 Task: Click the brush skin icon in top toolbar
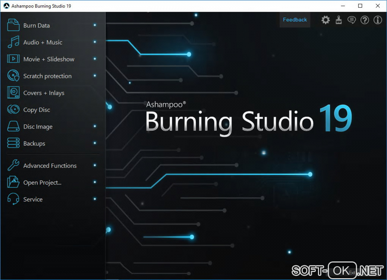pyautogui.click(x=338, y=20)
